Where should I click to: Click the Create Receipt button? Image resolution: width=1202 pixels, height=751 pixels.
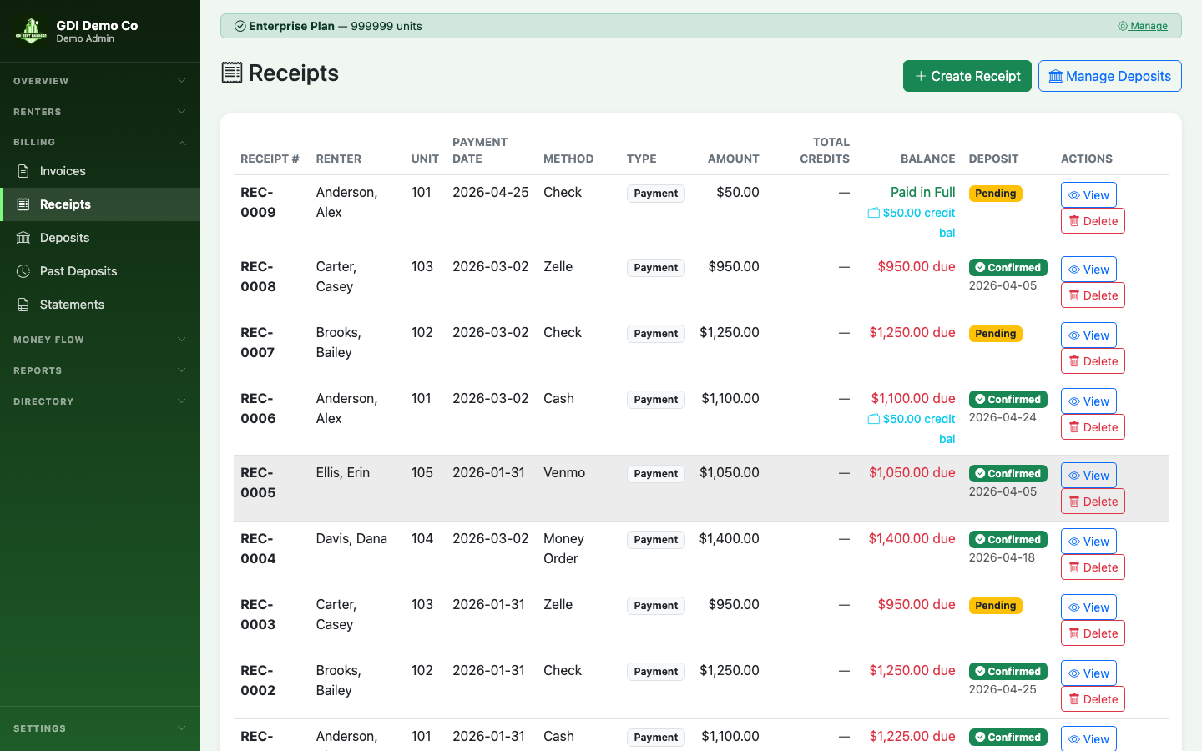(967, 76)
